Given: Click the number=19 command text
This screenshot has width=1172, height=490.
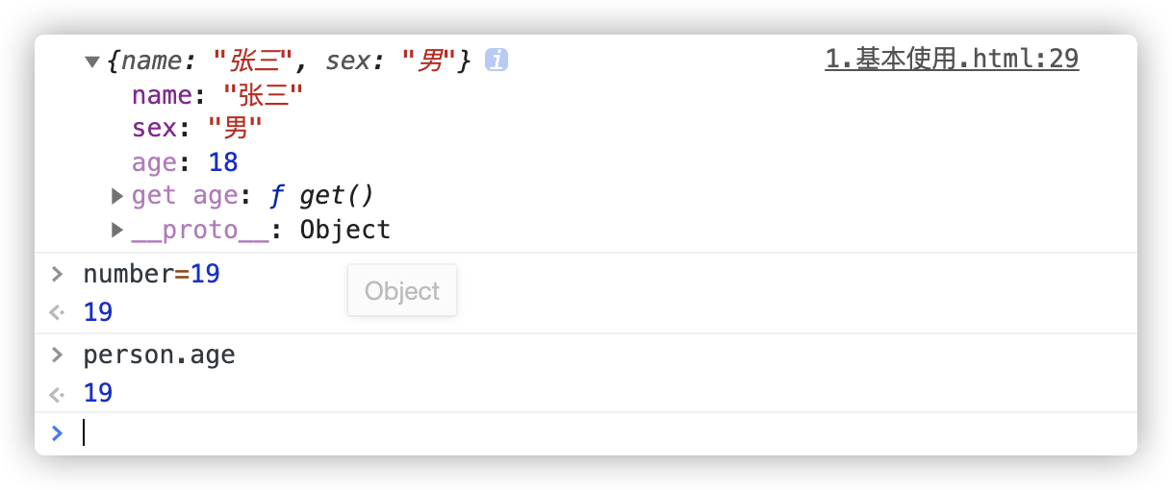Looking at the screenshot, I should (x=152, y=274).
